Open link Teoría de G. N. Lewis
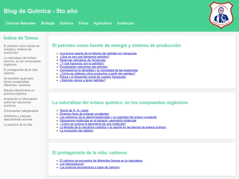 (x=74, y=110)
